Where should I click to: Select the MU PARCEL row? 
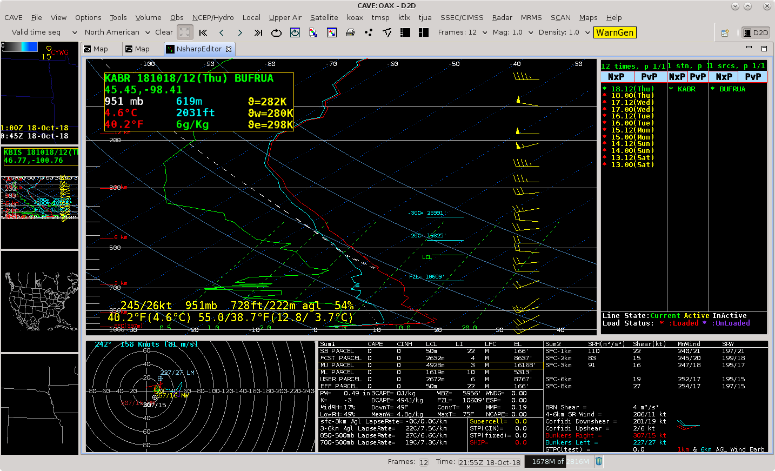click(431, 365)
